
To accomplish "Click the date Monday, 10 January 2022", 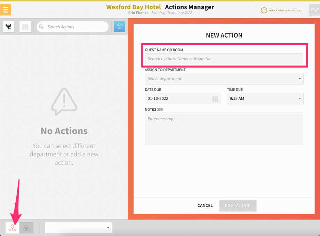I will (x=171, y=13).
